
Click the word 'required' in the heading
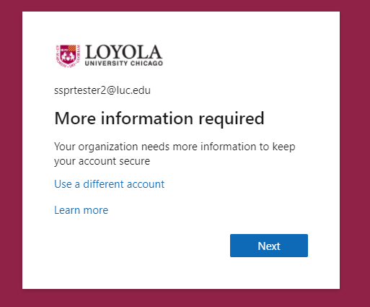coord(232,118)
